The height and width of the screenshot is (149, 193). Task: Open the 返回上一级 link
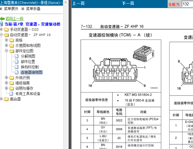14,18
